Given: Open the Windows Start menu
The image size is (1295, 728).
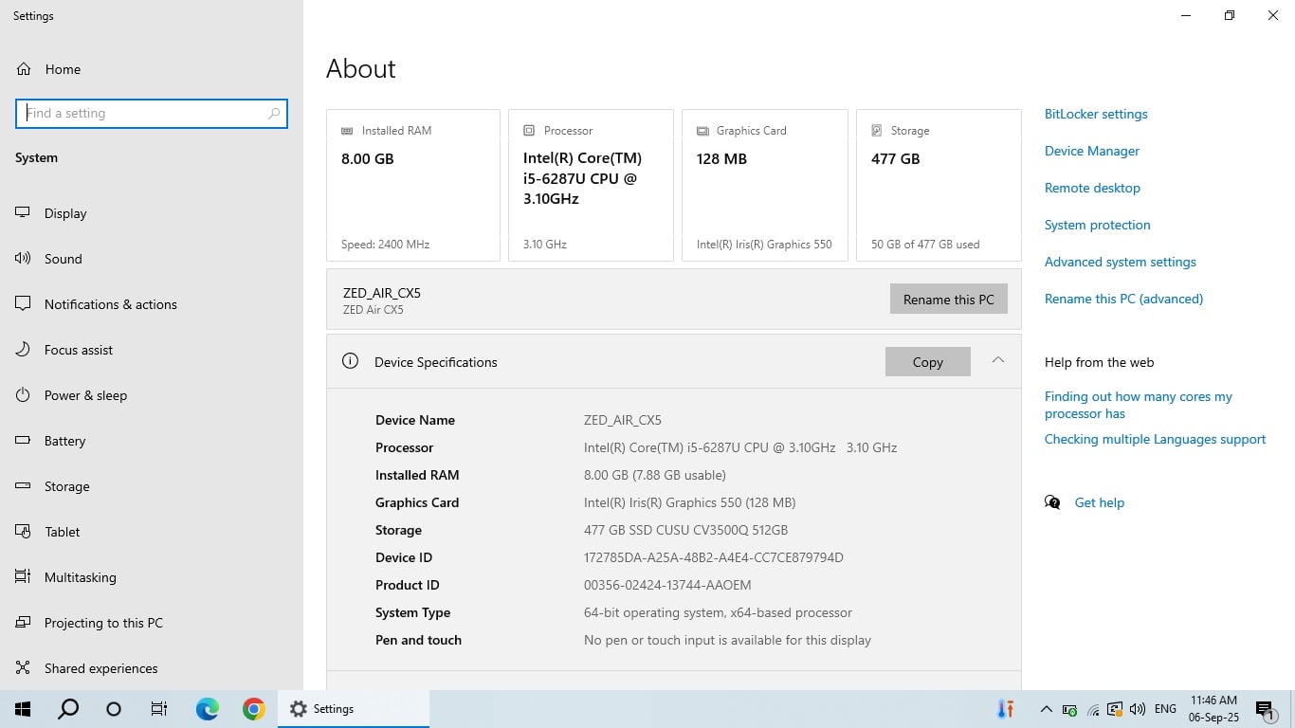Looking at the screenshot, I should 23,708.
